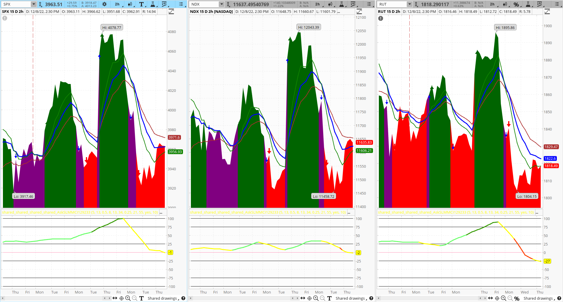This screenshot has width=563, height=302.
Task: Click the warning icon in RUT chart corner
Action: (381, 18)
